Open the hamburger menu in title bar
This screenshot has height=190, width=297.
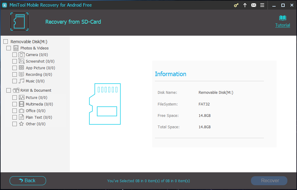262,5
